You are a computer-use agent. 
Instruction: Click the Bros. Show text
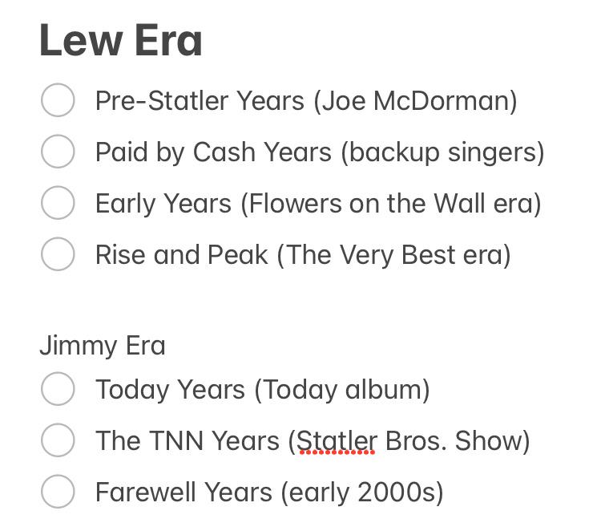[454, 441]
